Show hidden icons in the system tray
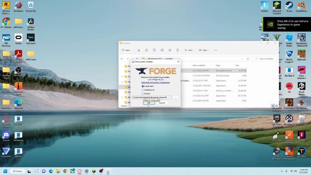Image resolution: width=311 pixels, height=175 pixels. click(282, 171)
